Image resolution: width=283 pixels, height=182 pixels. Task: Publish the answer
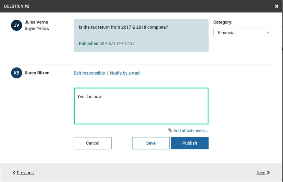click(x=189, y=143)
